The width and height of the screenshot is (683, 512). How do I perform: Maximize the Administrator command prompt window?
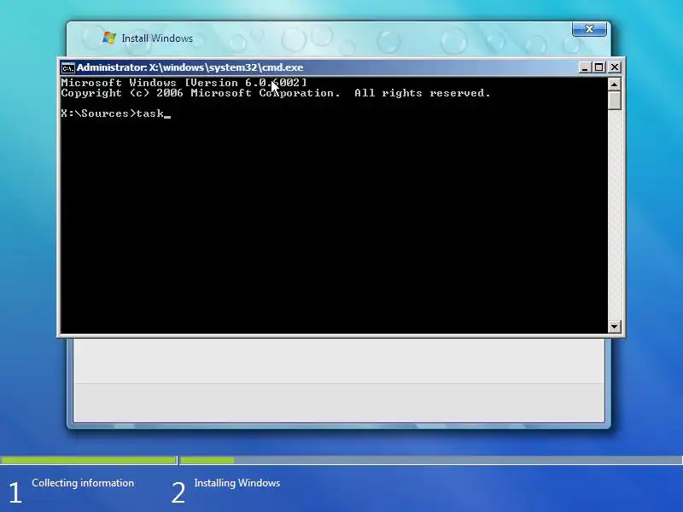click(599, 67)
